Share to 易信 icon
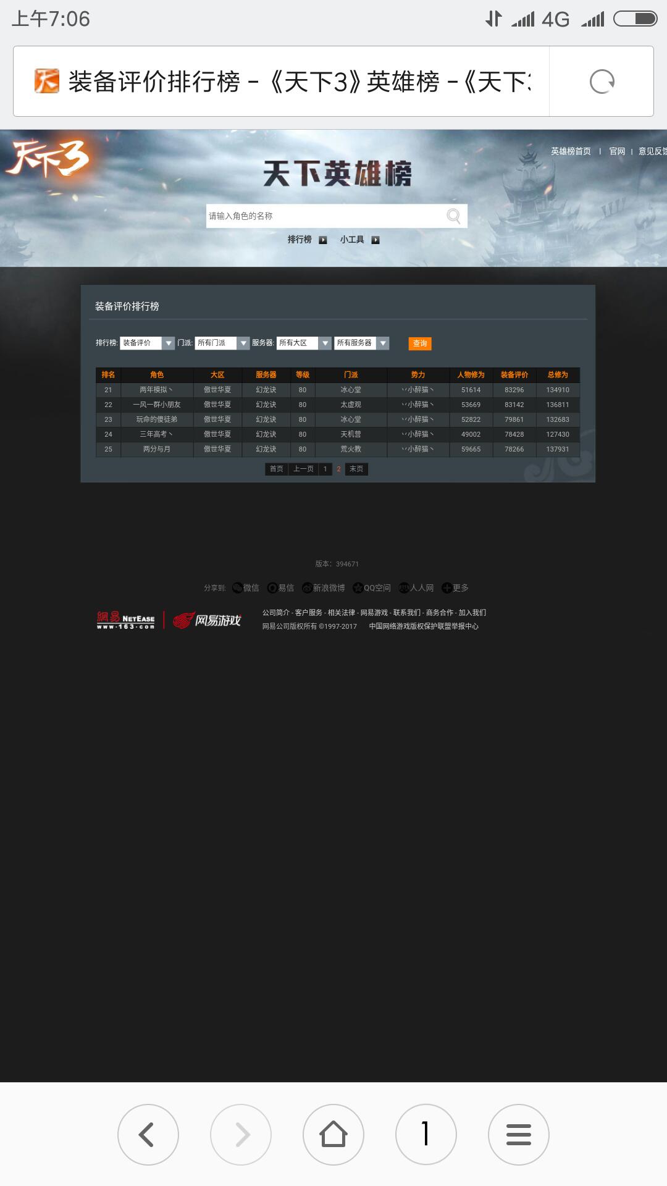The height and width of the screenshot is (1186, 667). coord(272,587)
